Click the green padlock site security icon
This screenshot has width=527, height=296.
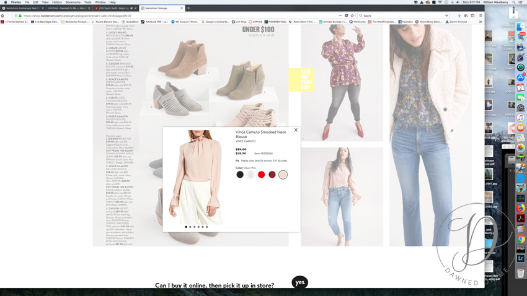point(20,15)
